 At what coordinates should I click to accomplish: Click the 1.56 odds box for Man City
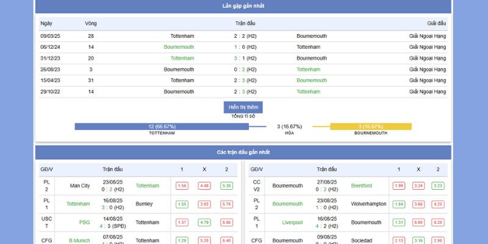(x=182, y=185)
